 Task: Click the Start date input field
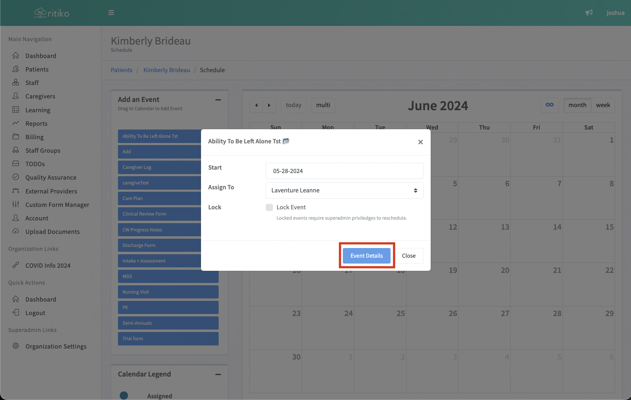(344, 171)
